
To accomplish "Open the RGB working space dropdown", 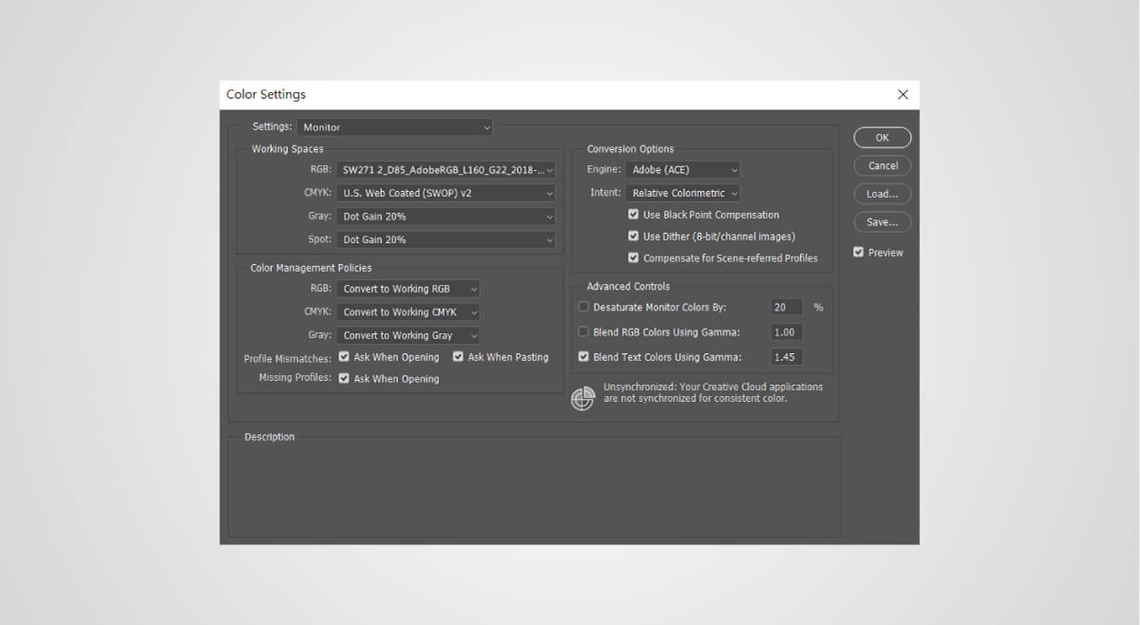I will [446, 169].
